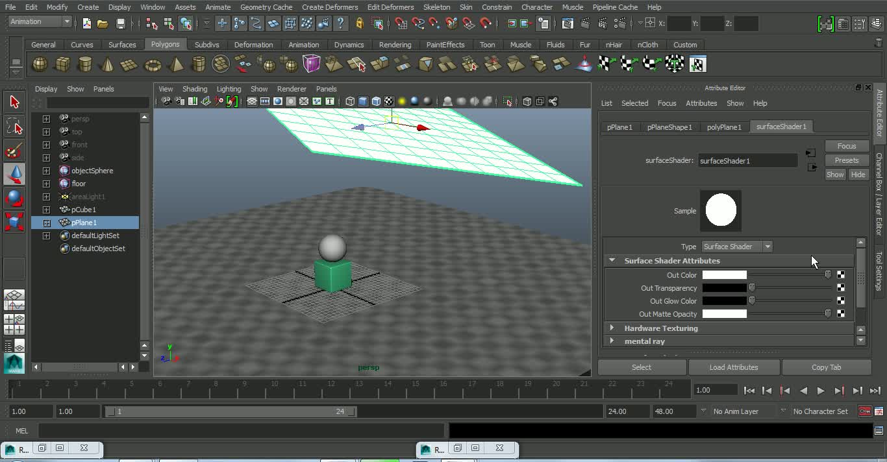887x462 pixels.
Task: Open the Surface Shader type dropdown
Action: tap(736, 247)
